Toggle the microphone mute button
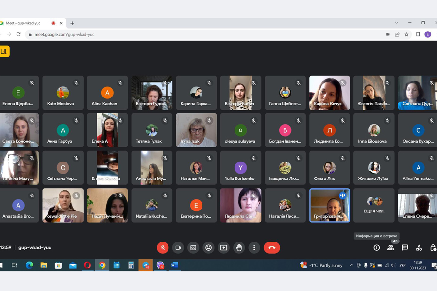 [x=163, y=247]
